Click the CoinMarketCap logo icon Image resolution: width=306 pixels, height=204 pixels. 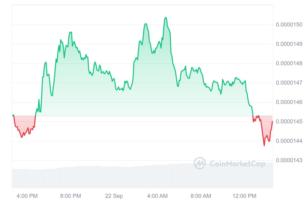coord(200,163)
